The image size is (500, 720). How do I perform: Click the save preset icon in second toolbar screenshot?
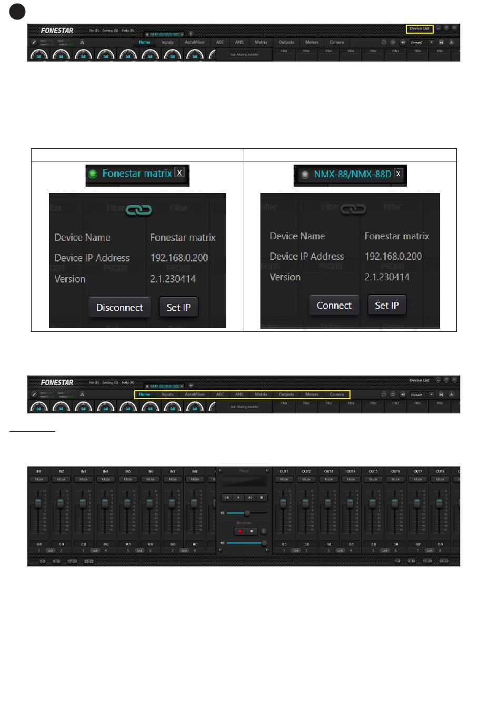click(442, 394)
